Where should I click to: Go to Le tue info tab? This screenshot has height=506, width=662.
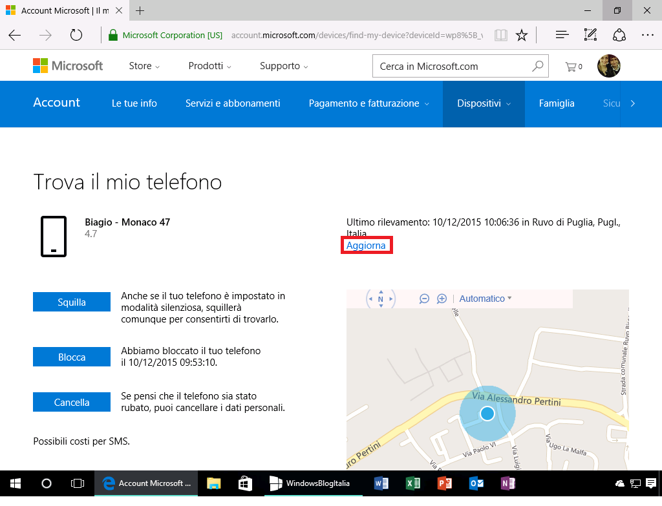coord(134,103)
